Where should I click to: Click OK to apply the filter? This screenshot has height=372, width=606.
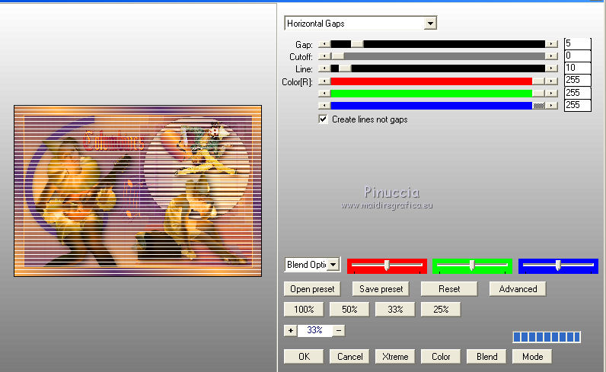[x=304, y=357]
